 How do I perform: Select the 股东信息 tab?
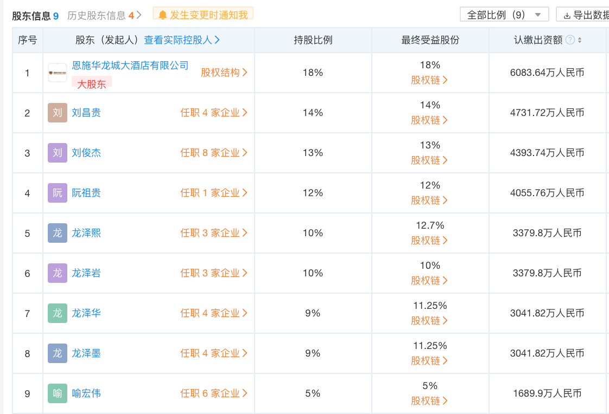35,16
